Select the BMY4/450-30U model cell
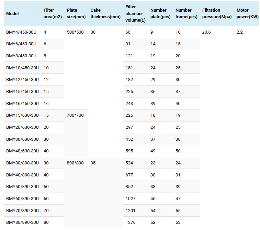Image resolution: width=260 pixels, height=230 pixels. coord(21,32)
